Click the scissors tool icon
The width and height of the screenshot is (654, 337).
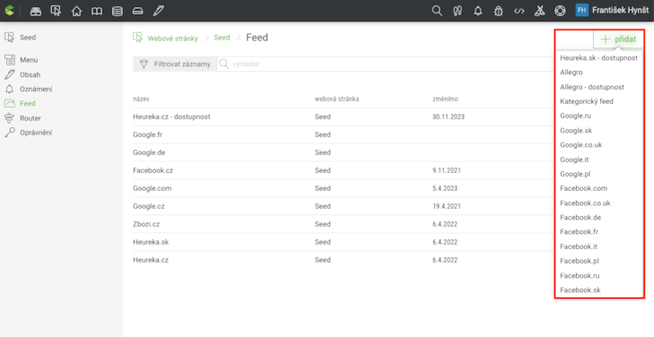tap(539, 11)
